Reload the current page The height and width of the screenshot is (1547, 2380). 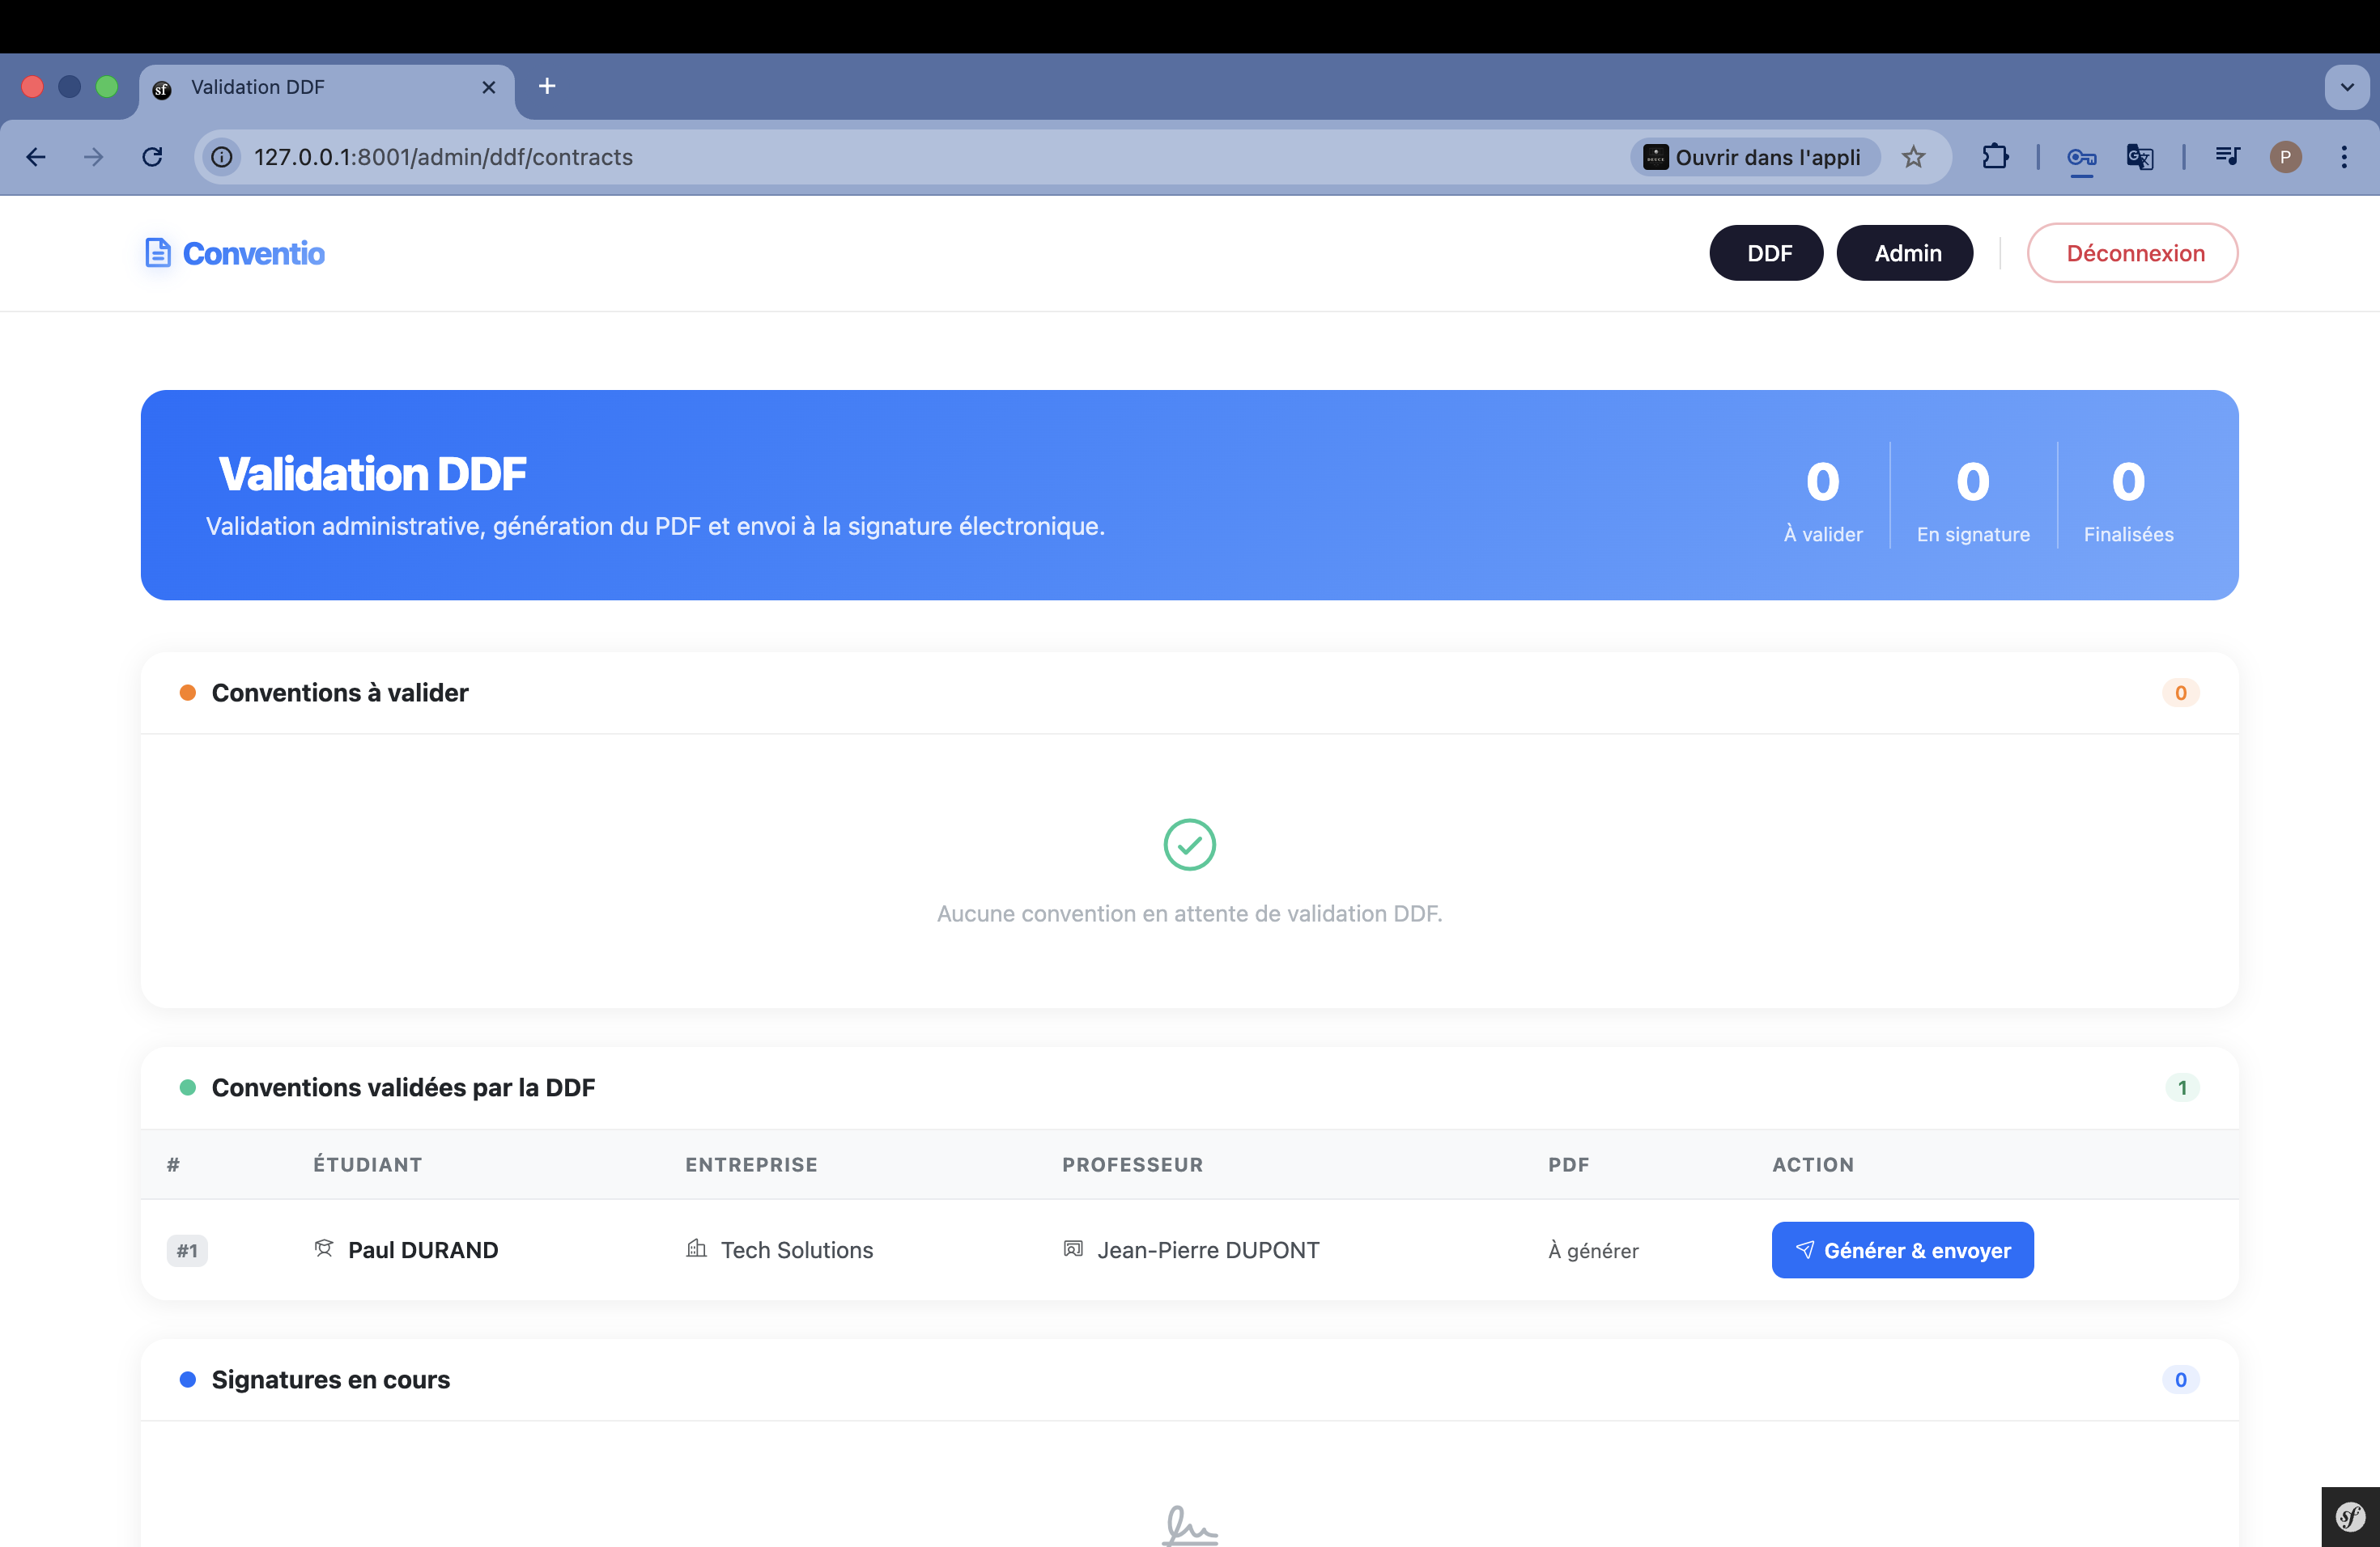click(152, 157)
